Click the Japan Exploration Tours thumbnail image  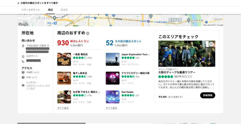[x=112, y=59]
